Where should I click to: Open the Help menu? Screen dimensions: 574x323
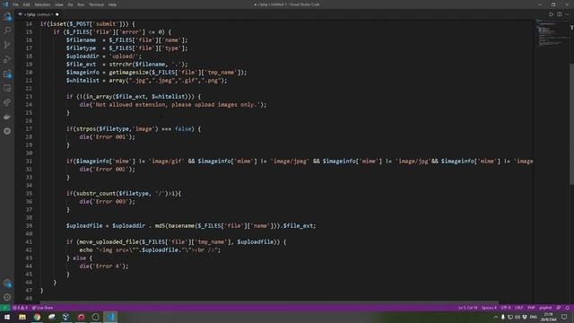click(x=112, y=4)
